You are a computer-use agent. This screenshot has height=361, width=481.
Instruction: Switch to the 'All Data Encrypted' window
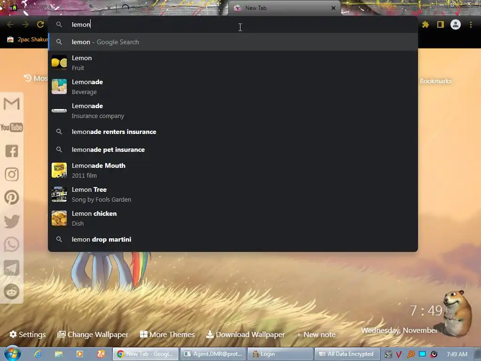pos(347,354)
